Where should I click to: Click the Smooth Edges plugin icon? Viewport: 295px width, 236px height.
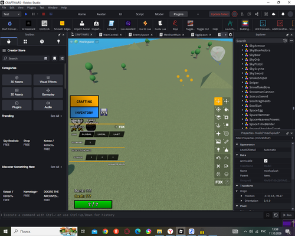[x=62, y=24]
